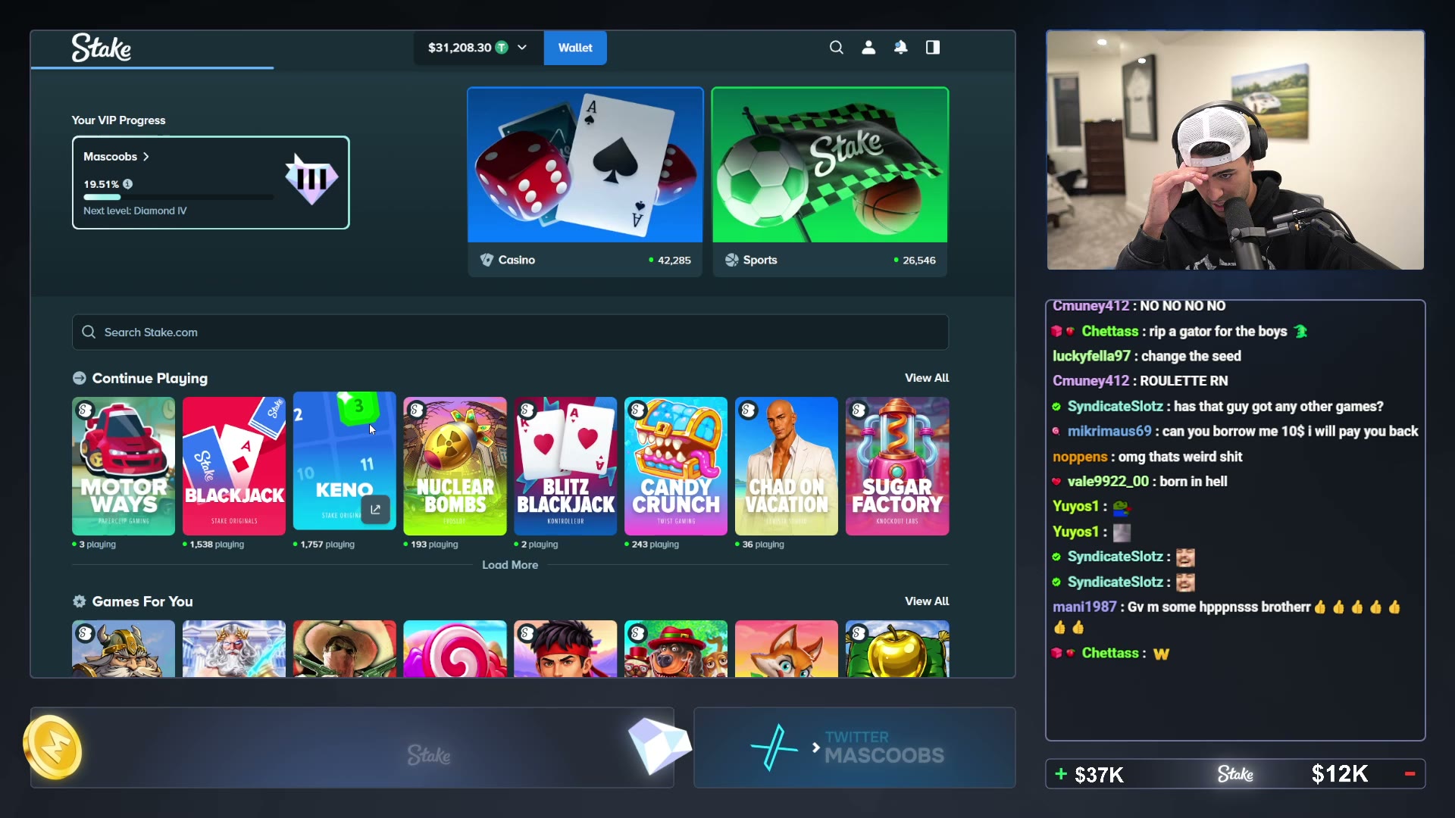The image size is (1455, 818).
Task: Click the "1,757 playing" count under Keno
Action: tap(327, 545)
